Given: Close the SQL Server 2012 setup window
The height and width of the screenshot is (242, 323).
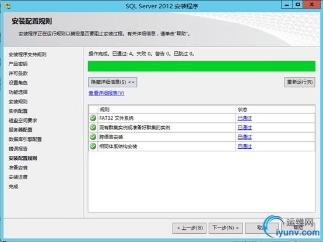Looking at the screenshot, I should coord(311,5).
